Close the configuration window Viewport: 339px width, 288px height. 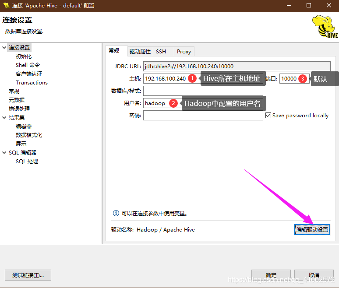click(329, 5)
